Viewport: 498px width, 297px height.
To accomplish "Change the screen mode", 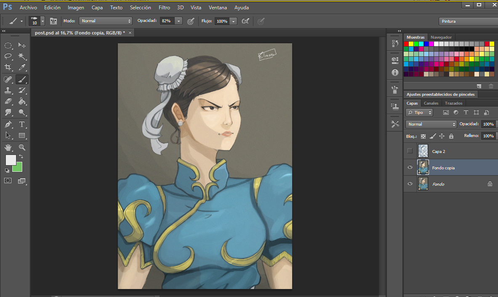I will [x=21, y=181].
